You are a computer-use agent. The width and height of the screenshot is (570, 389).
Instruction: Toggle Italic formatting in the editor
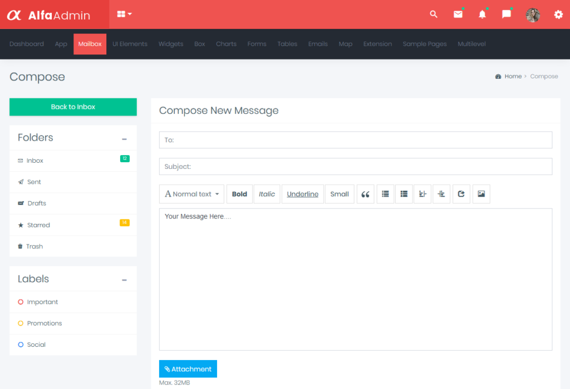[267, 193]
